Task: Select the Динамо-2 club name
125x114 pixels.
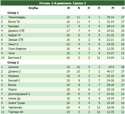Action: [15, 71]
